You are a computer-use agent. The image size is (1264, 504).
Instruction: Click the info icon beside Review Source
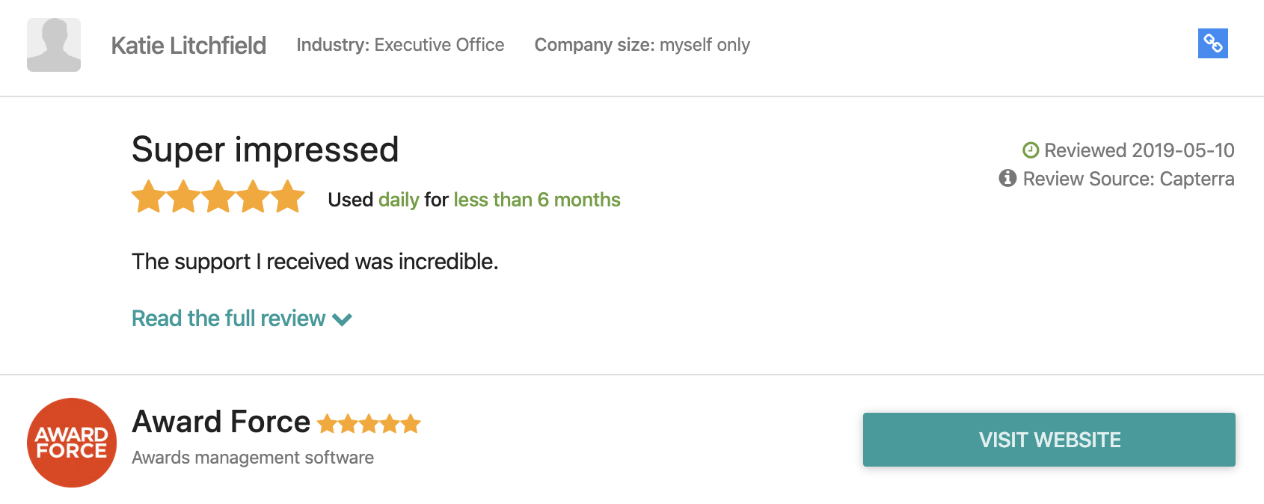pyautogui.click(x=1007, y=179)
